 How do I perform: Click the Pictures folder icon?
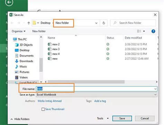17,72
